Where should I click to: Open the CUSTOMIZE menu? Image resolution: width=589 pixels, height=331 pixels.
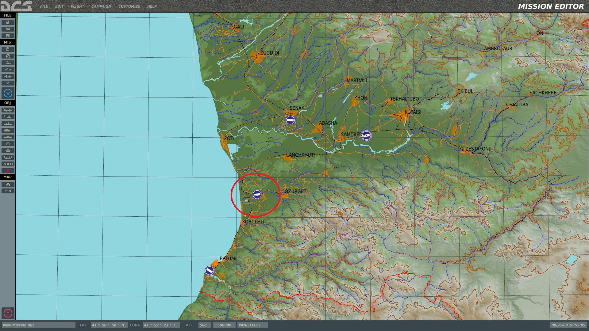(x=129, y=6)
